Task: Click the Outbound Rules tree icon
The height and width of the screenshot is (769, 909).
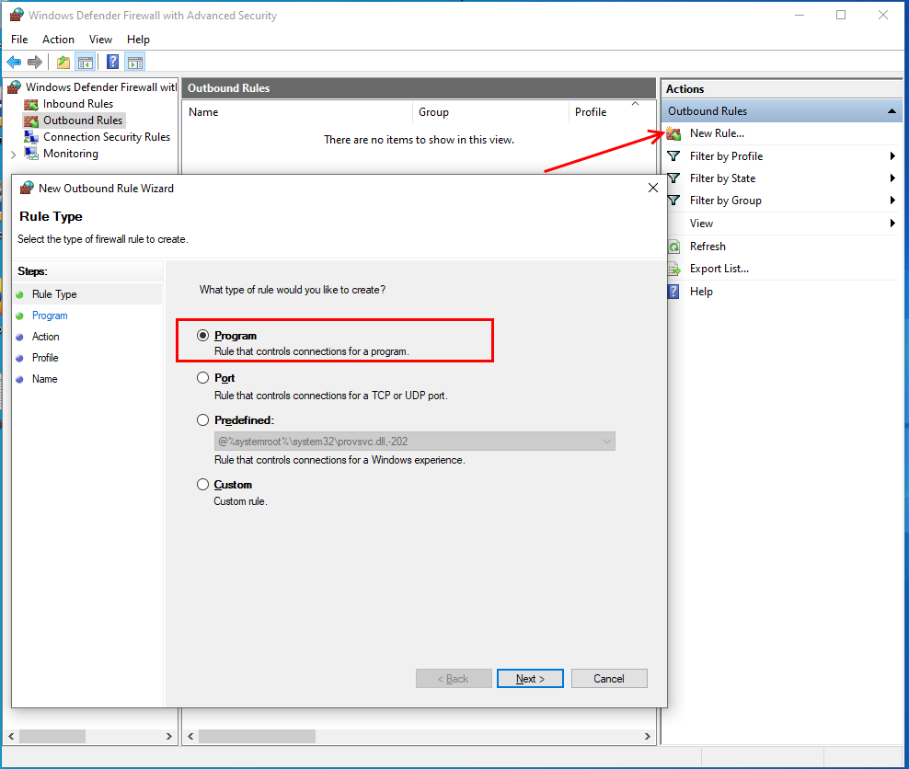Action: 31,121
